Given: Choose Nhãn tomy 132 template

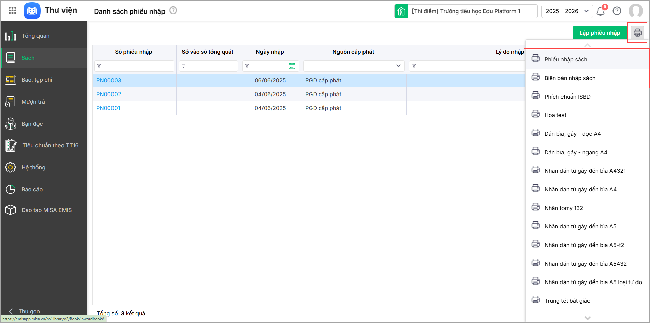Looking at the screenshot, I should coord(587,208).
